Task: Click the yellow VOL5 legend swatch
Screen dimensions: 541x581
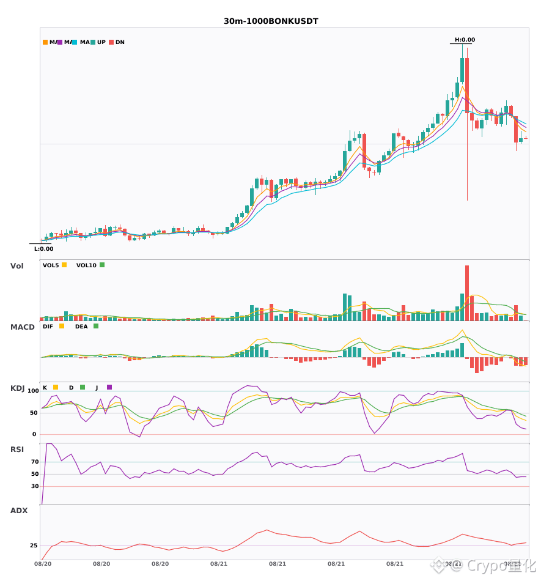Action: 64,265
